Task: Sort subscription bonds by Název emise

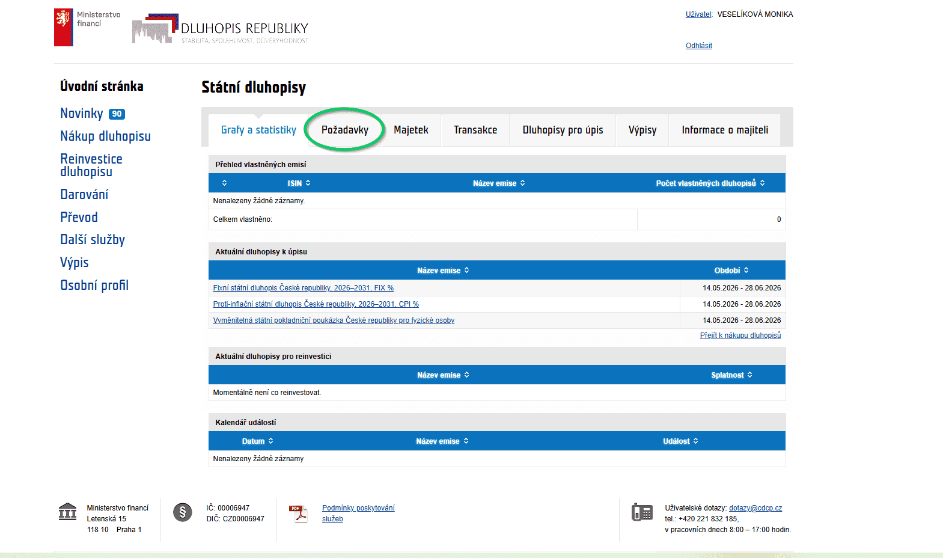Action: [x=443, y=270]
